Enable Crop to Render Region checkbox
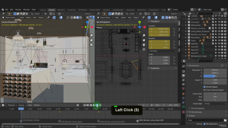 click(x=204, y=90)
